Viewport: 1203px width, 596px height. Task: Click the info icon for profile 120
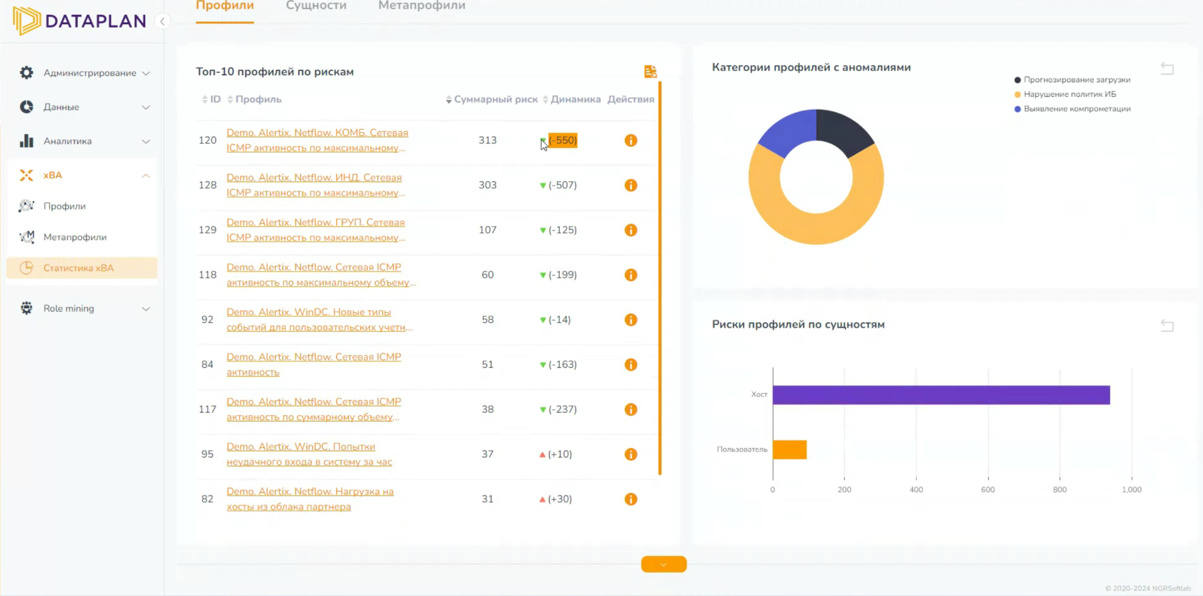(x=631, y=140)
